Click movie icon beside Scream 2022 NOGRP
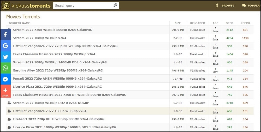Viewport: 261px width, 132px height. click(9, 103)
